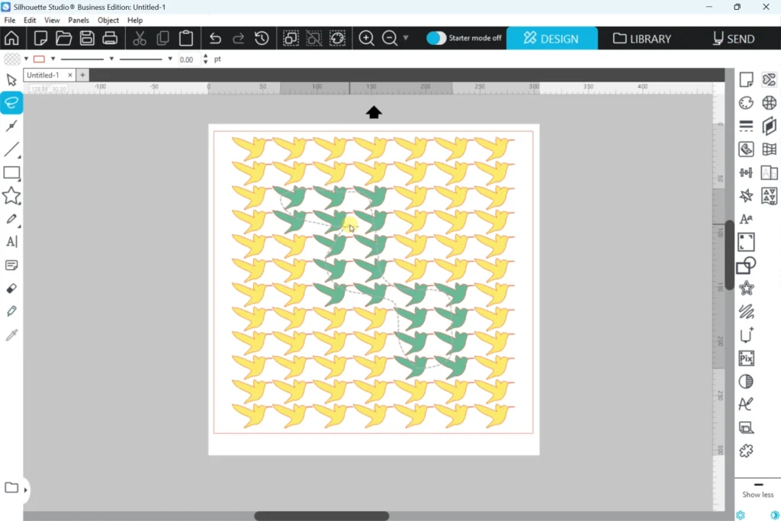The height and width of the screenshot is (521, 781).
Task: Click Show less in right panel
Action: pyautogui.click(x=757, y=494)
